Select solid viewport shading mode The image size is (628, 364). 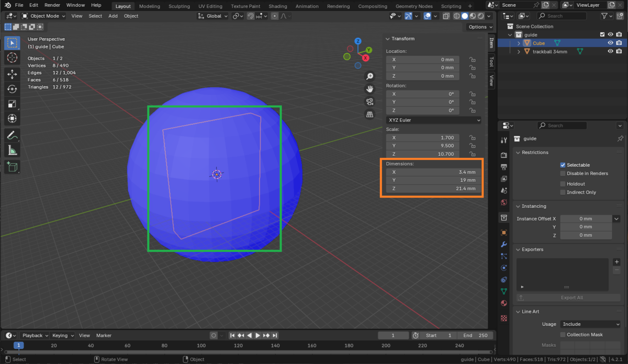465,16
